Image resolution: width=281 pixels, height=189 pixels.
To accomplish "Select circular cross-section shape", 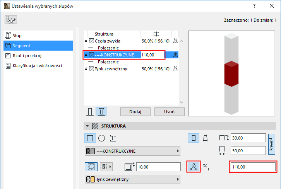I will (x=102, y=138).
